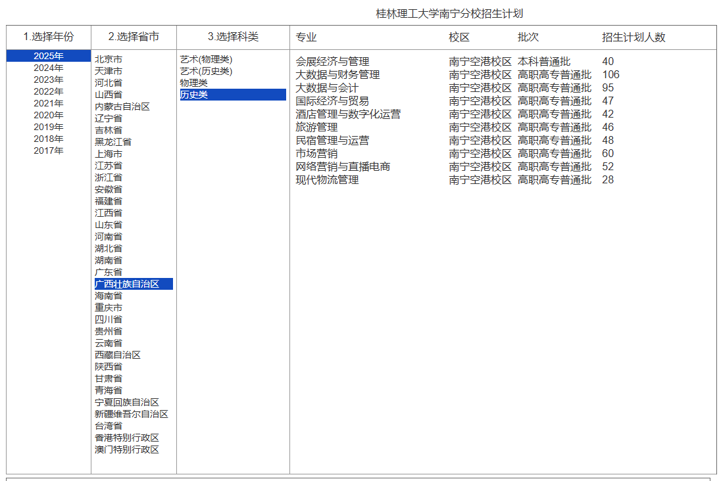
Task: Choose province 辽宁省
Action: pyautogui.click(x=109, y=118)
